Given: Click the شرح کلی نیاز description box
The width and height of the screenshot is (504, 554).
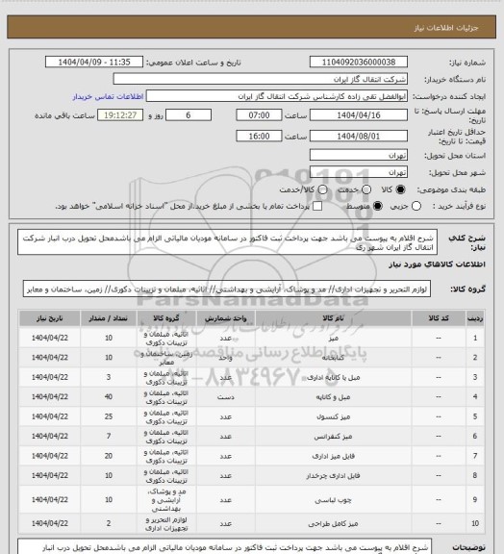Looking at the screenshot, I should (228, 242).
